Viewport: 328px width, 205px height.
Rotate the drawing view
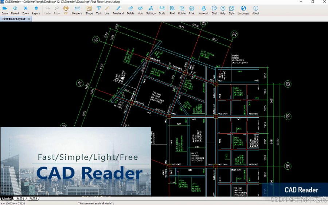point(182,10)
